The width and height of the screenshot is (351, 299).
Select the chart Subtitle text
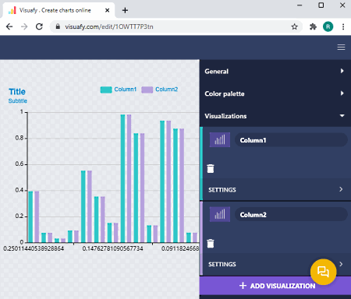[x=18, y=101]
